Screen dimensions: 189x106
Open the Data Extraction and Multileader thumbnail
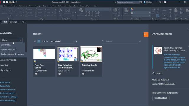coord(68,54)
